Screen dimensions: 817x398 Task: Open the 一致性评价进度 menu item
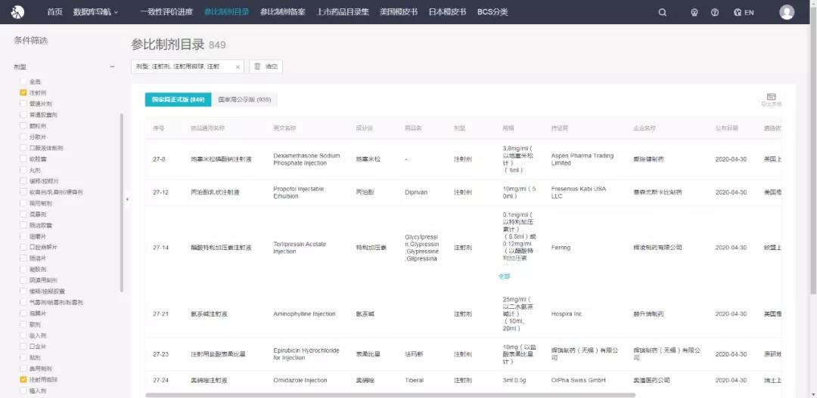tap(166, 12)
